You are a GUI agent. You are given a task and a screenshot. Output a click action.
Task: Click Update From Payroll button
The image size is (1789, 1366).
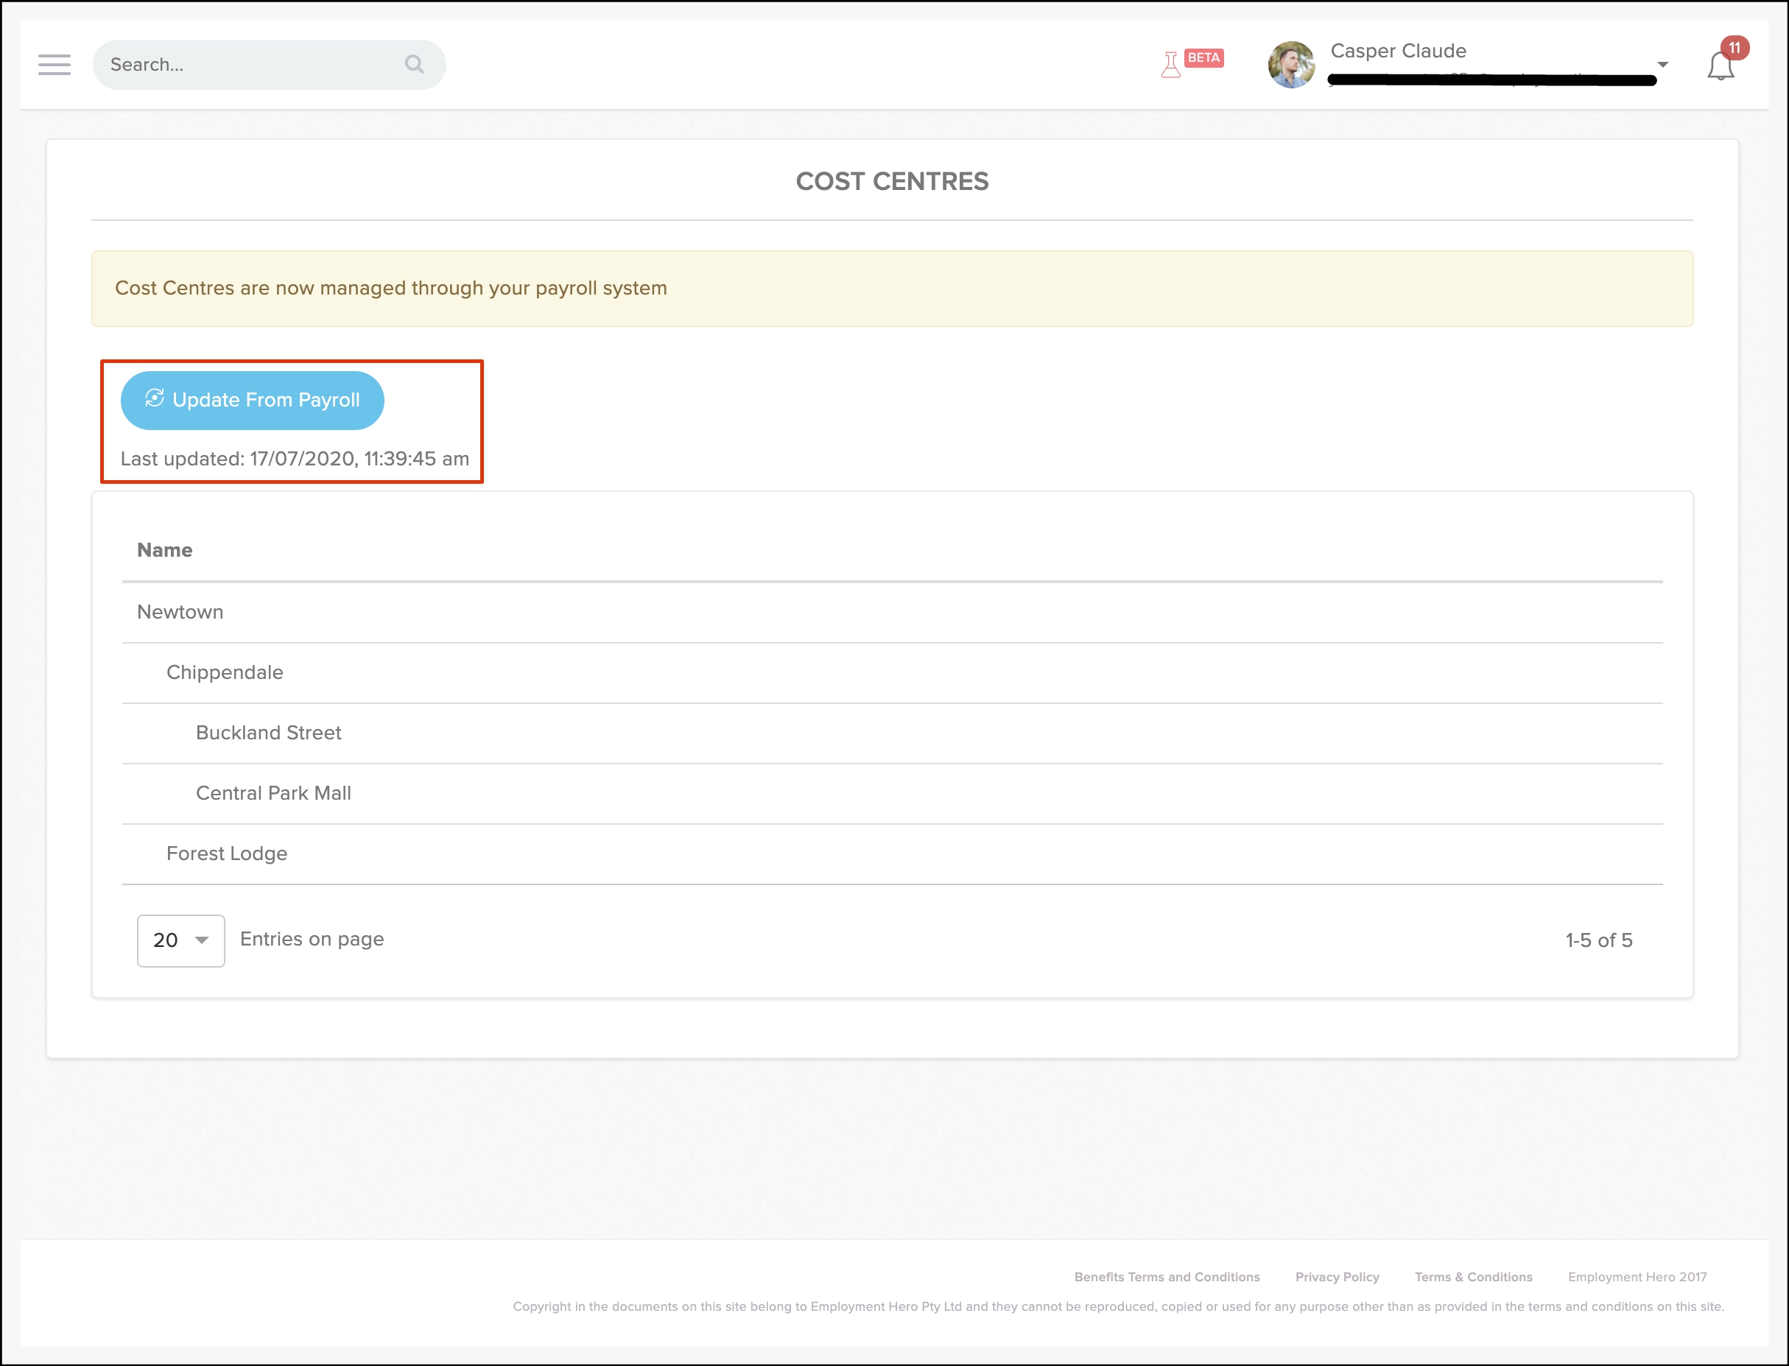point(252,400)
